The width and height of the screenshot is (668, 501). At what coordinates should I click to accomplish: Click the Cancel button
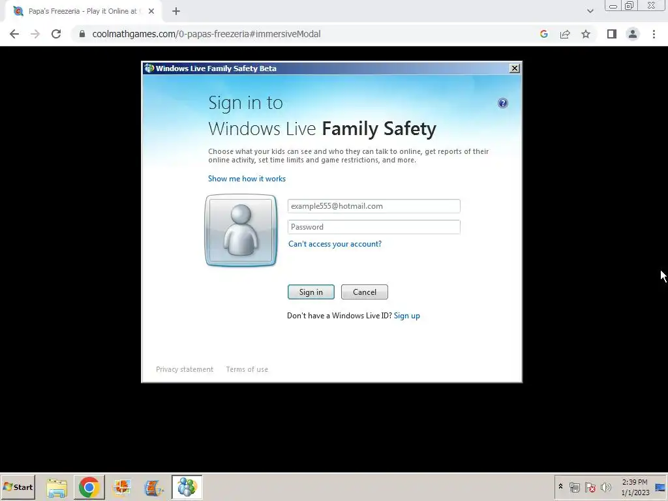364,292
